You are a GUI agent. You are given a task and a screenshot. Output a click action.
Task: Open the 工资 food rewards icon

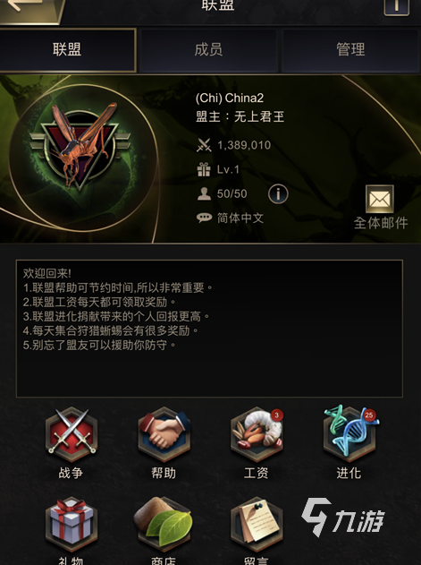pyautogui.click(x=257, y=435)
